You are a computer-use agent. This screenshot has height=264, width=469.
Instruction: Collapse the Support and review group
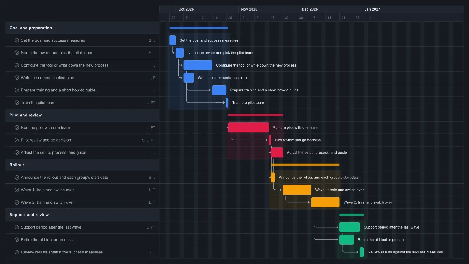pos(82,215)
